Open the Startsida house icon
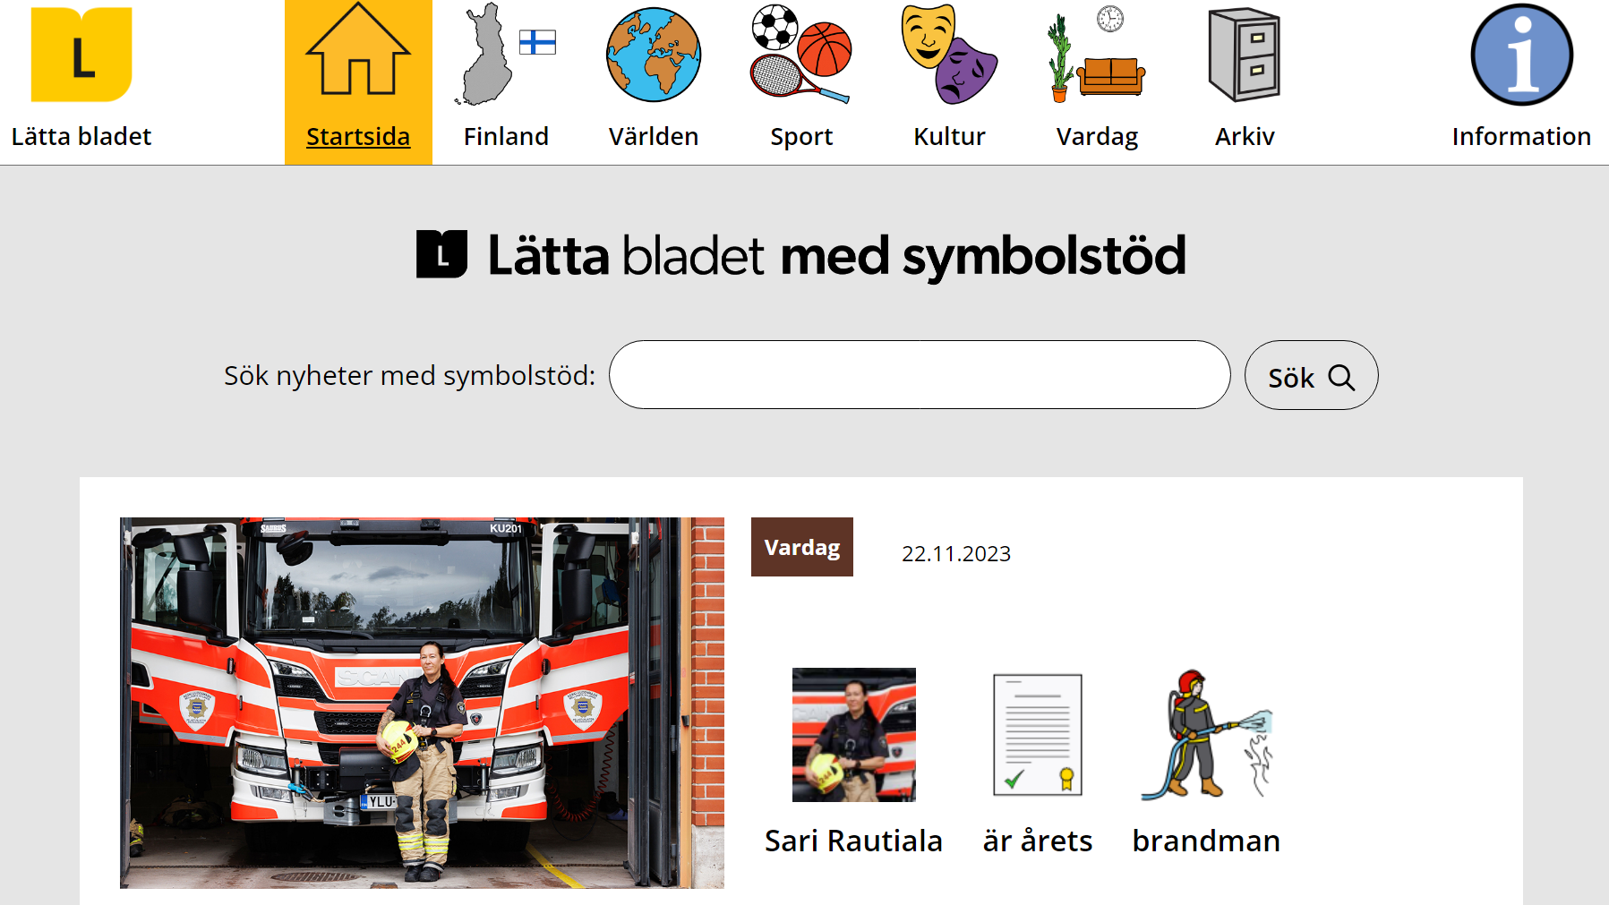Image resolution: width=1609 pixels, height=905 pixels. coord(358,49)
